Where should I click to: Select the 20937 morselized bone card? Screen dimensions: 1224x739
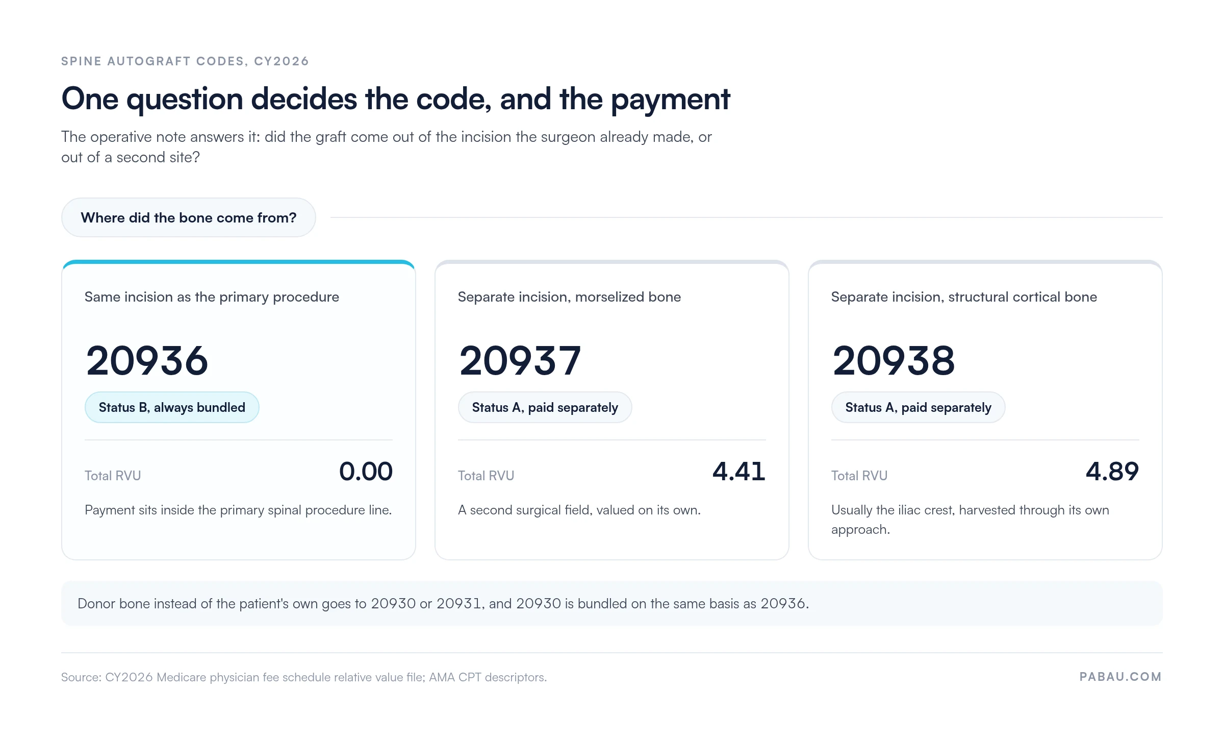(x=612, y=410)
